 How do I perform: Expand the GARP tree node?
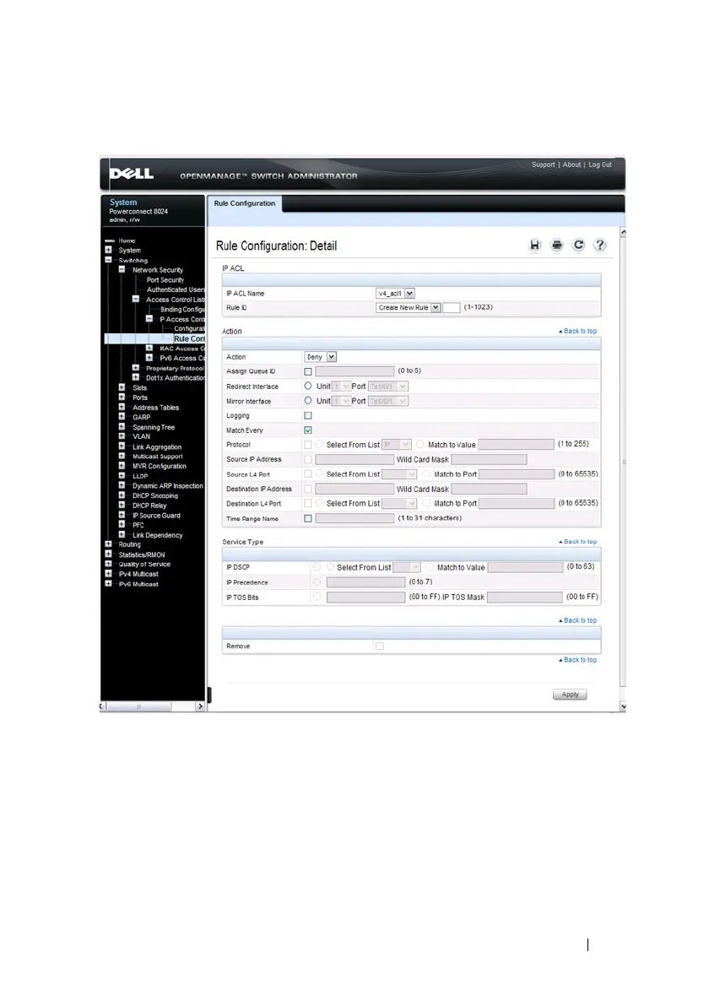click(x=122, y=417)
